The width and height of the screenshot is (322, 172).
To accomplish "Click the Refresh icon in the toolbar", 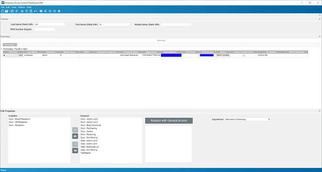I will click(12, 11).
